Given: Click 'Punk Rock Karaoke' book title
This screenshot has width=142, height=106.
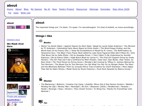Looking at the screenshot, I should [x=106, y=69].
